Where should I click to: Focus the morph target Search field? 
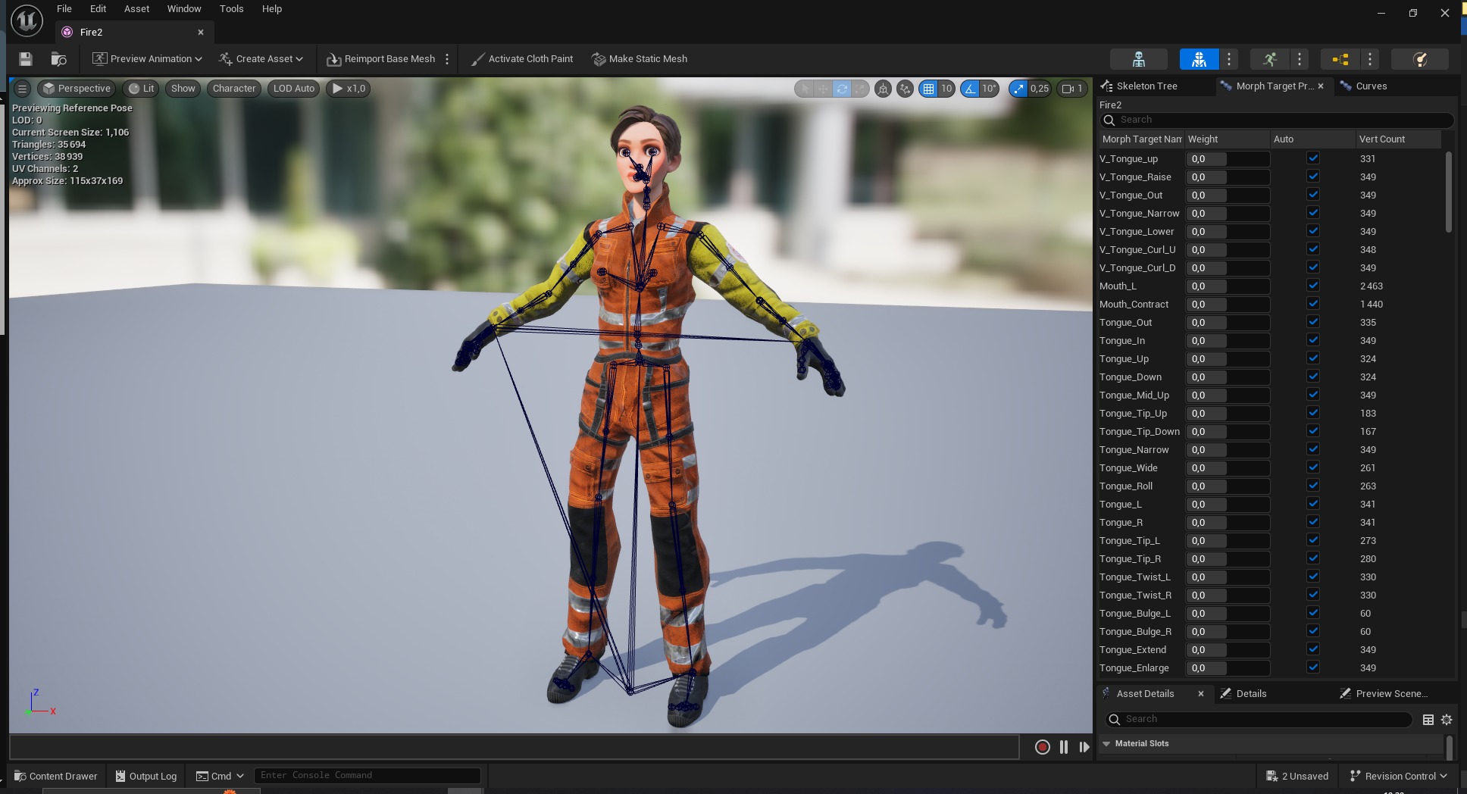[x=1276, y=120]
